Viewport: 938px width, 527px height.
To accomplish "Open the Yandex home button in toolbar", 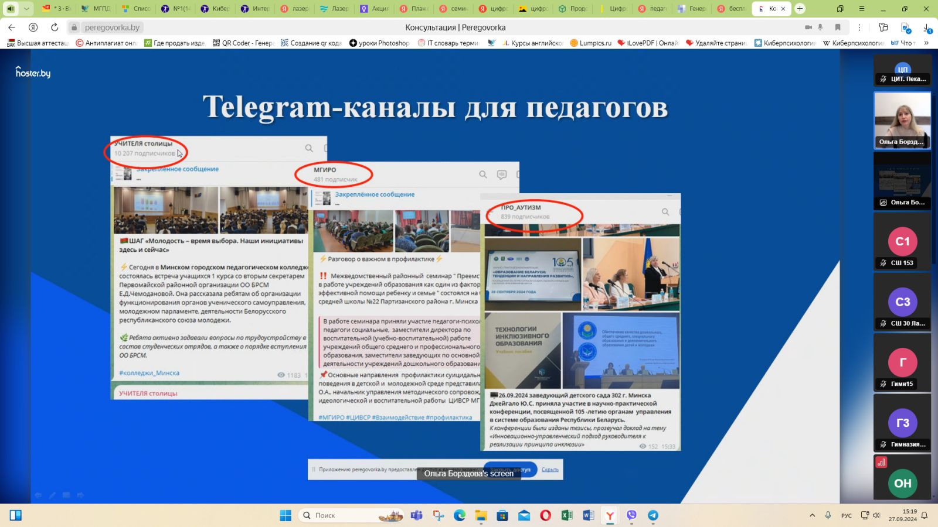I will click(33, 28).
